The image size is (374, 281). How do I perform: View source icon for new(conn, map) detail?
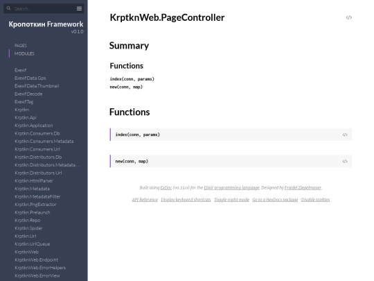coord(345,162)
